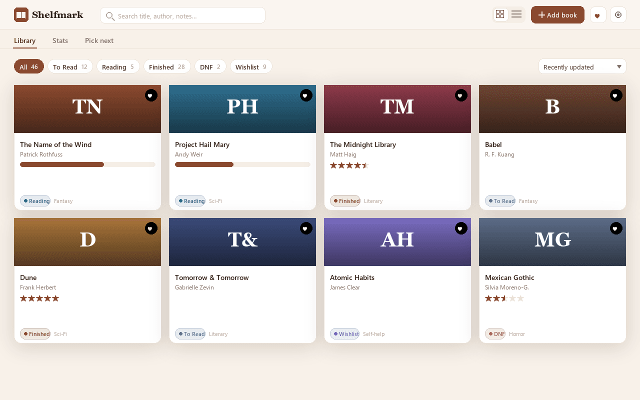Show the Wishlist filter
640x400 pixels.
(251, 66)
